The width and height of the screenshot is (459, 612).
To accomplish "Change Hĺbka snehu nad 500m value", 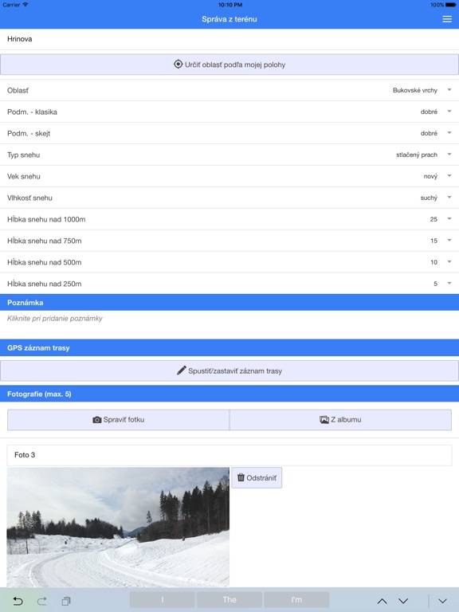I will [x=229, y=262].
